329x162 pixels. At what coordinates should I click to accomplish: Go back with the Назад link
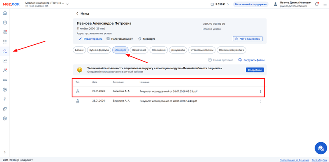pyautogui.click(x=83, y=14)
